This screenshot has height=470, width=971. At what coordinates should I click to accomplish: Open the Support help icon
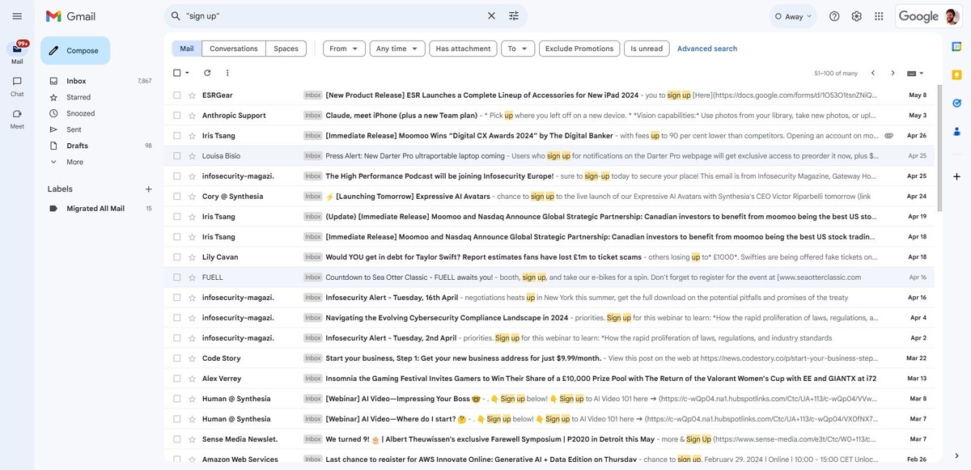(834, 16)
